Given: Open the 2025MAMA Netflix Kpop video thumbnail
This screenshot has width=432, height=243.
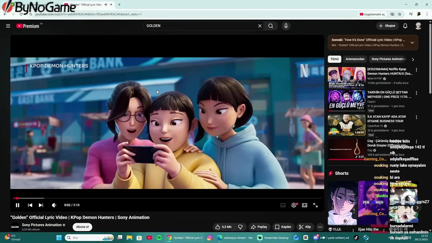Looking at the screenshot, I should pos(347,77).
